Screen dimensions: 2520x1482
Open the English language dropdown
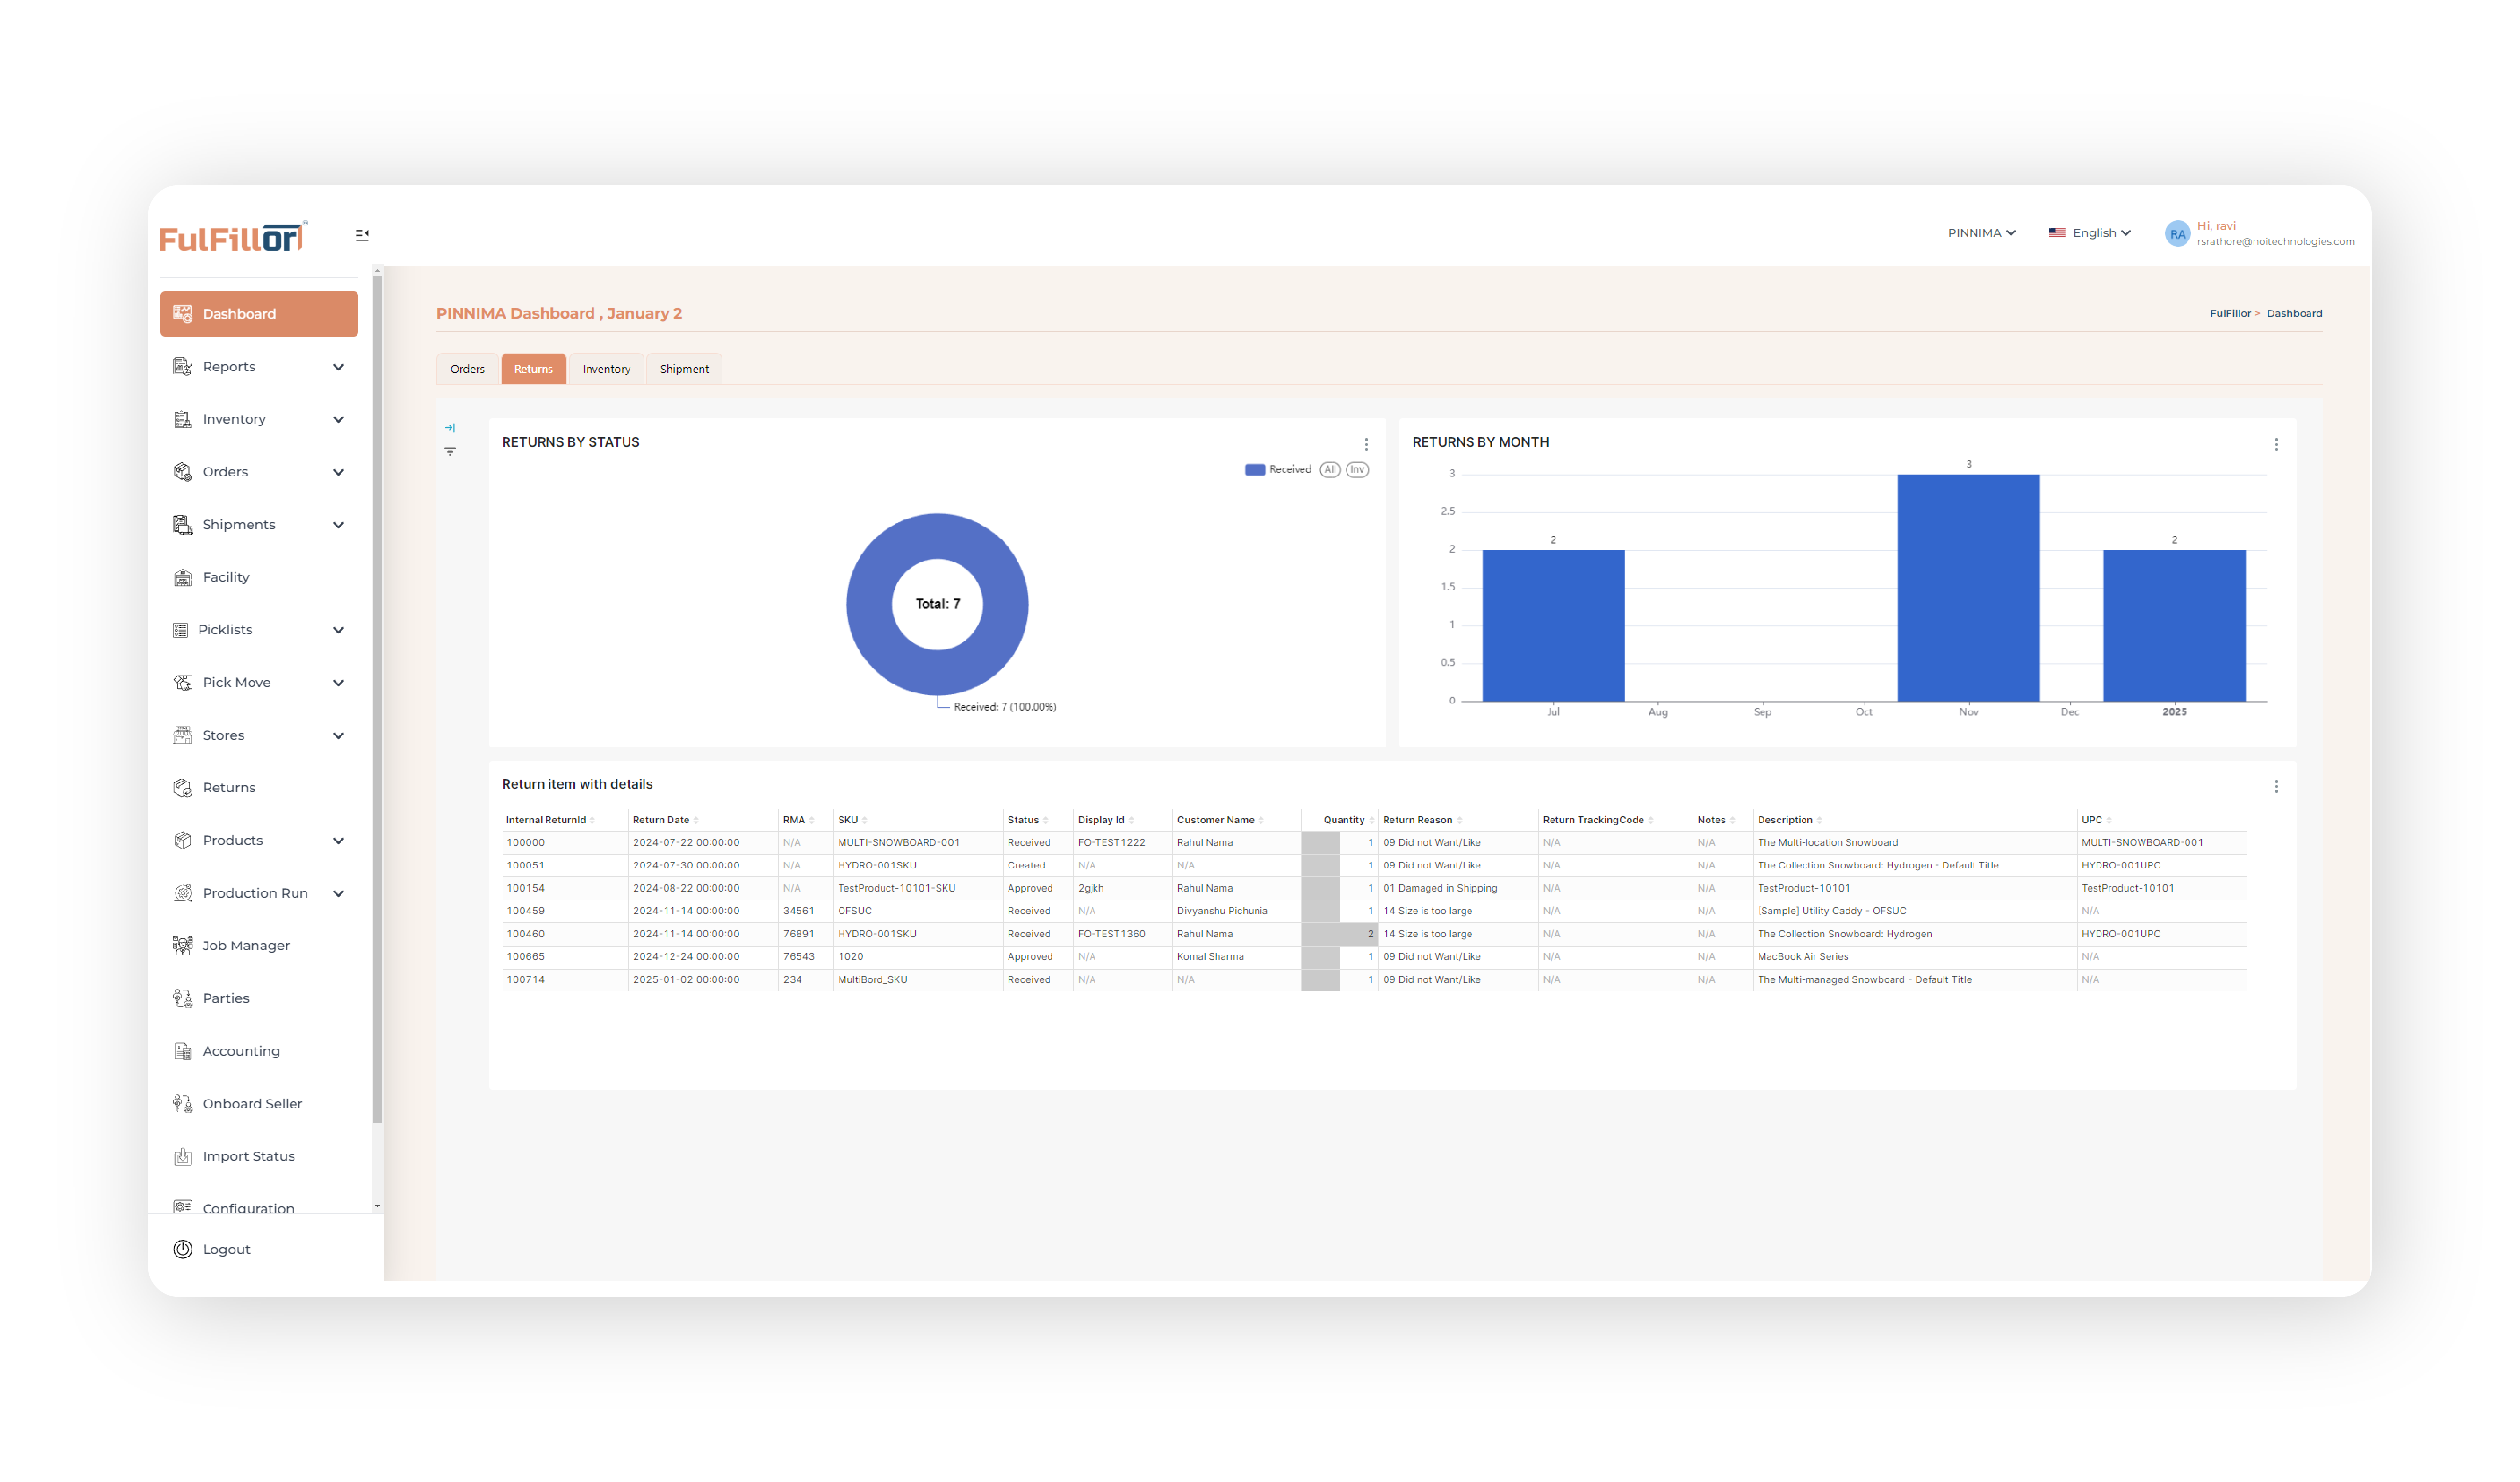2089,233
